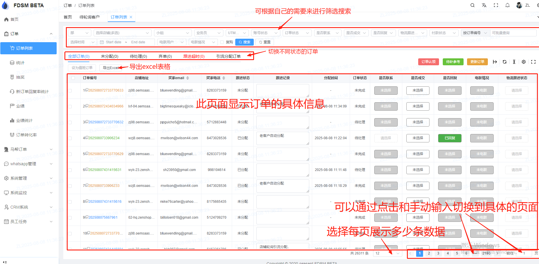The image size is (539, 264).
Task: Switch to the 待轮询客户 tab
Action: click(89, 17)
